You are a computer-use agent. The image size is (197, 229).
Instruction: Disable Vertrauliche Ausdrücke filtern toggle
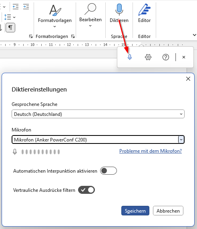pyautogui.click(x=86, y=190)
